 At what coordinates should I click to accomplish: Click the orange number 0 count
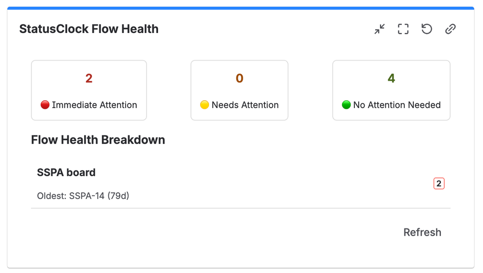[240, 78]
